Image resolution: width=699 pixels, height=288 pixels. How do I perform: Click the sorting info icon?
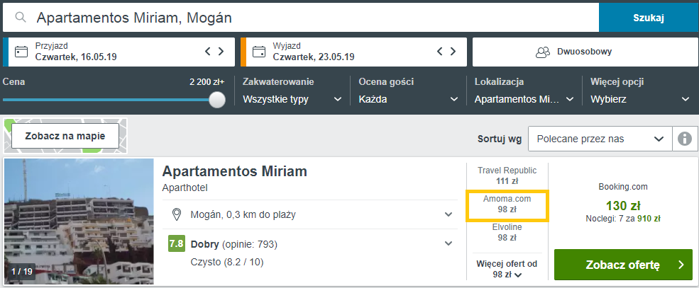[685, 139]
